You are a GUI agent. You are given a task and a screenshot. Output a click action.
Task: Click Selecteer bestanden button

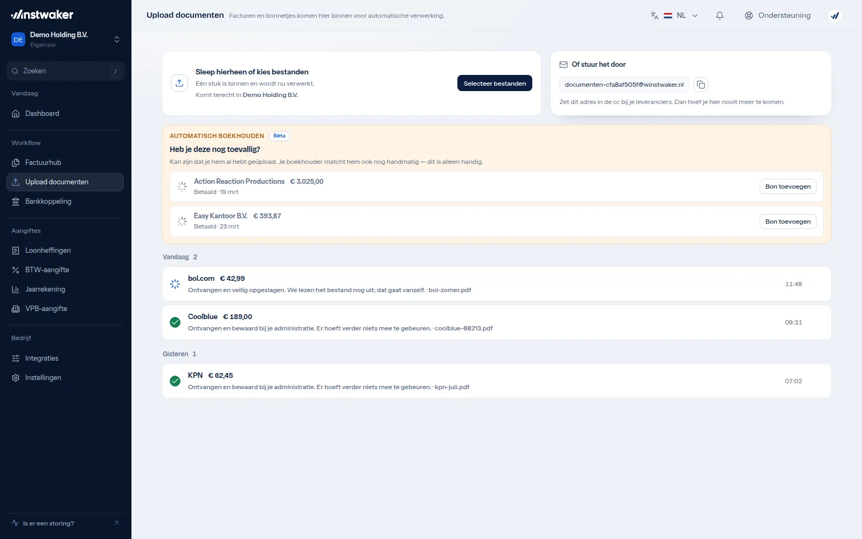[x=495, y=83]
